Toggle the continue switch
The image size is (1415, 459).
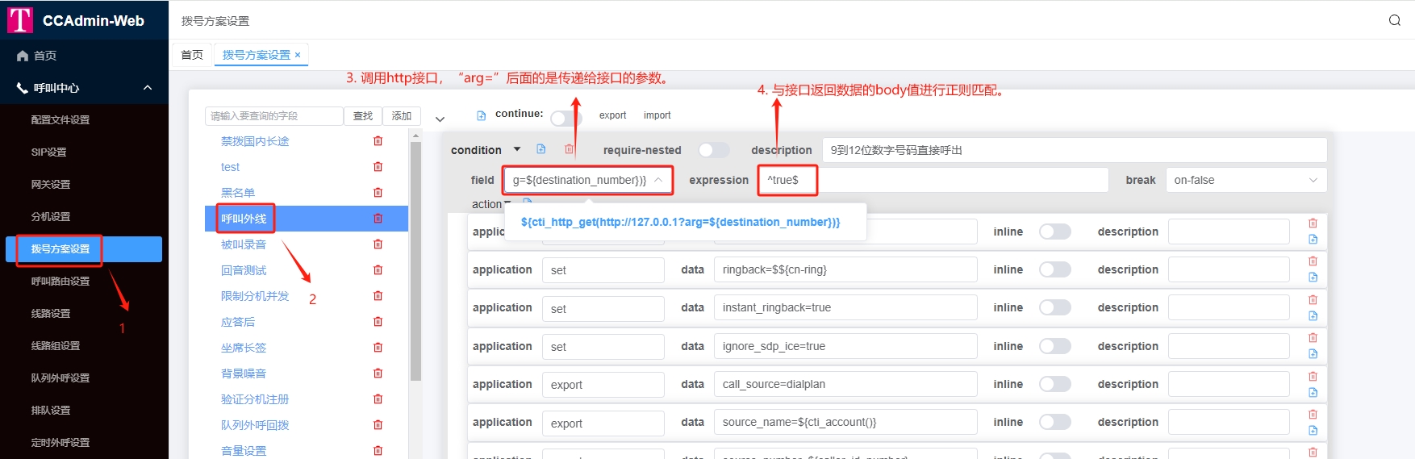coord(566,118)
